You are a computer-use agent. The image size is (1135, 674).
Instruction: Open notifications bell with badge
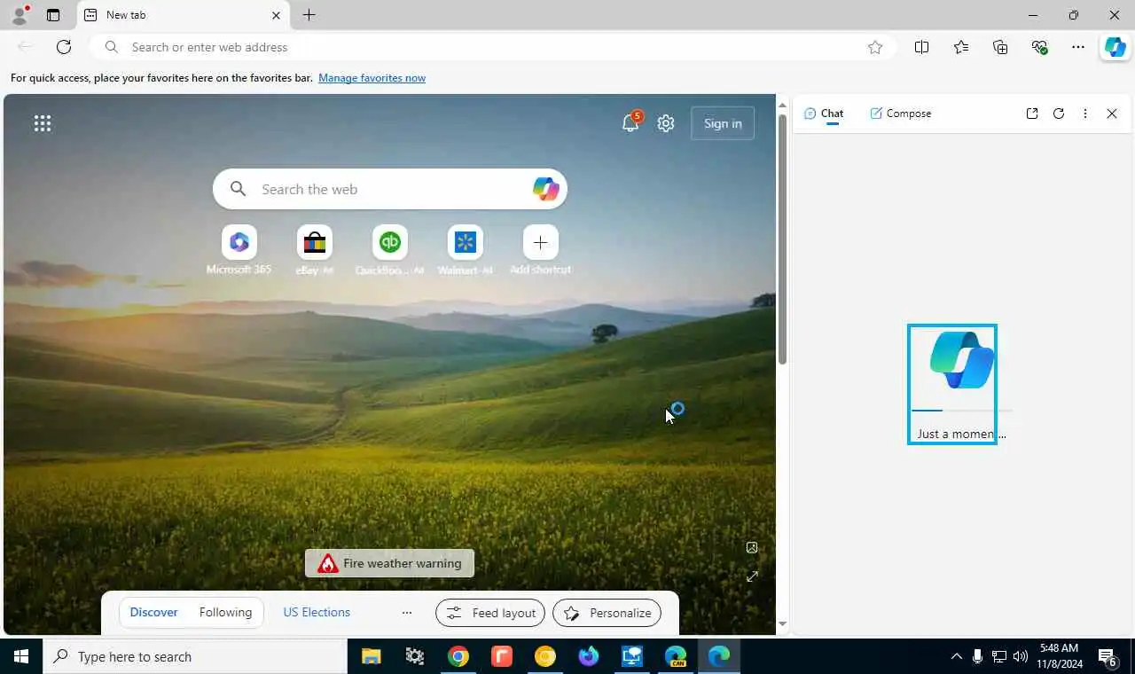[x=630, y=123]
